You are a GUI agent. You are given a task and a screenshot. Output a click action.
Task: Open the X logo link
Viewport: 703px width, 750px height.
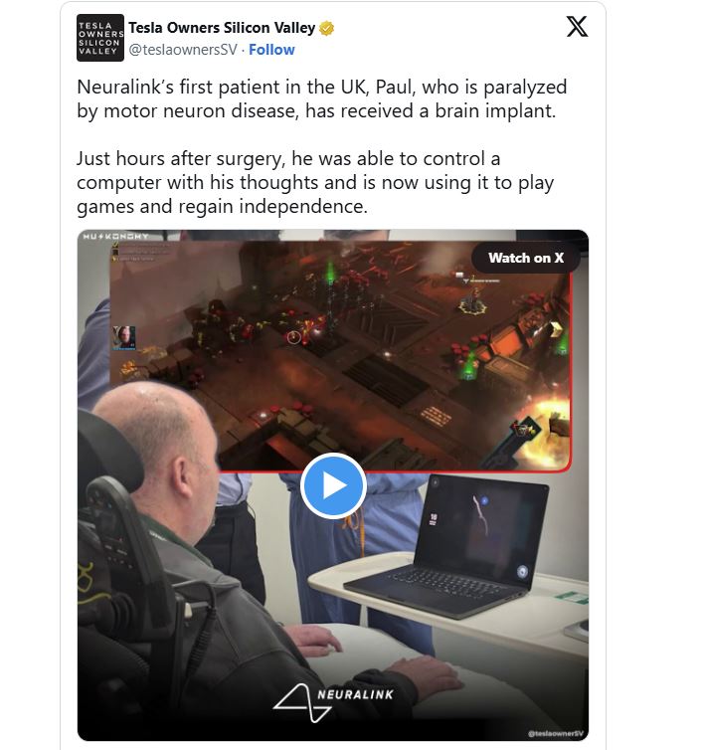coord(577,26)
